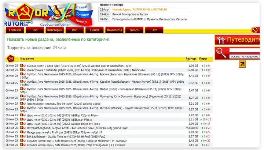Download torrent for Царь ночи WEBRip 720p
The image size is (264, 150).
22,115
